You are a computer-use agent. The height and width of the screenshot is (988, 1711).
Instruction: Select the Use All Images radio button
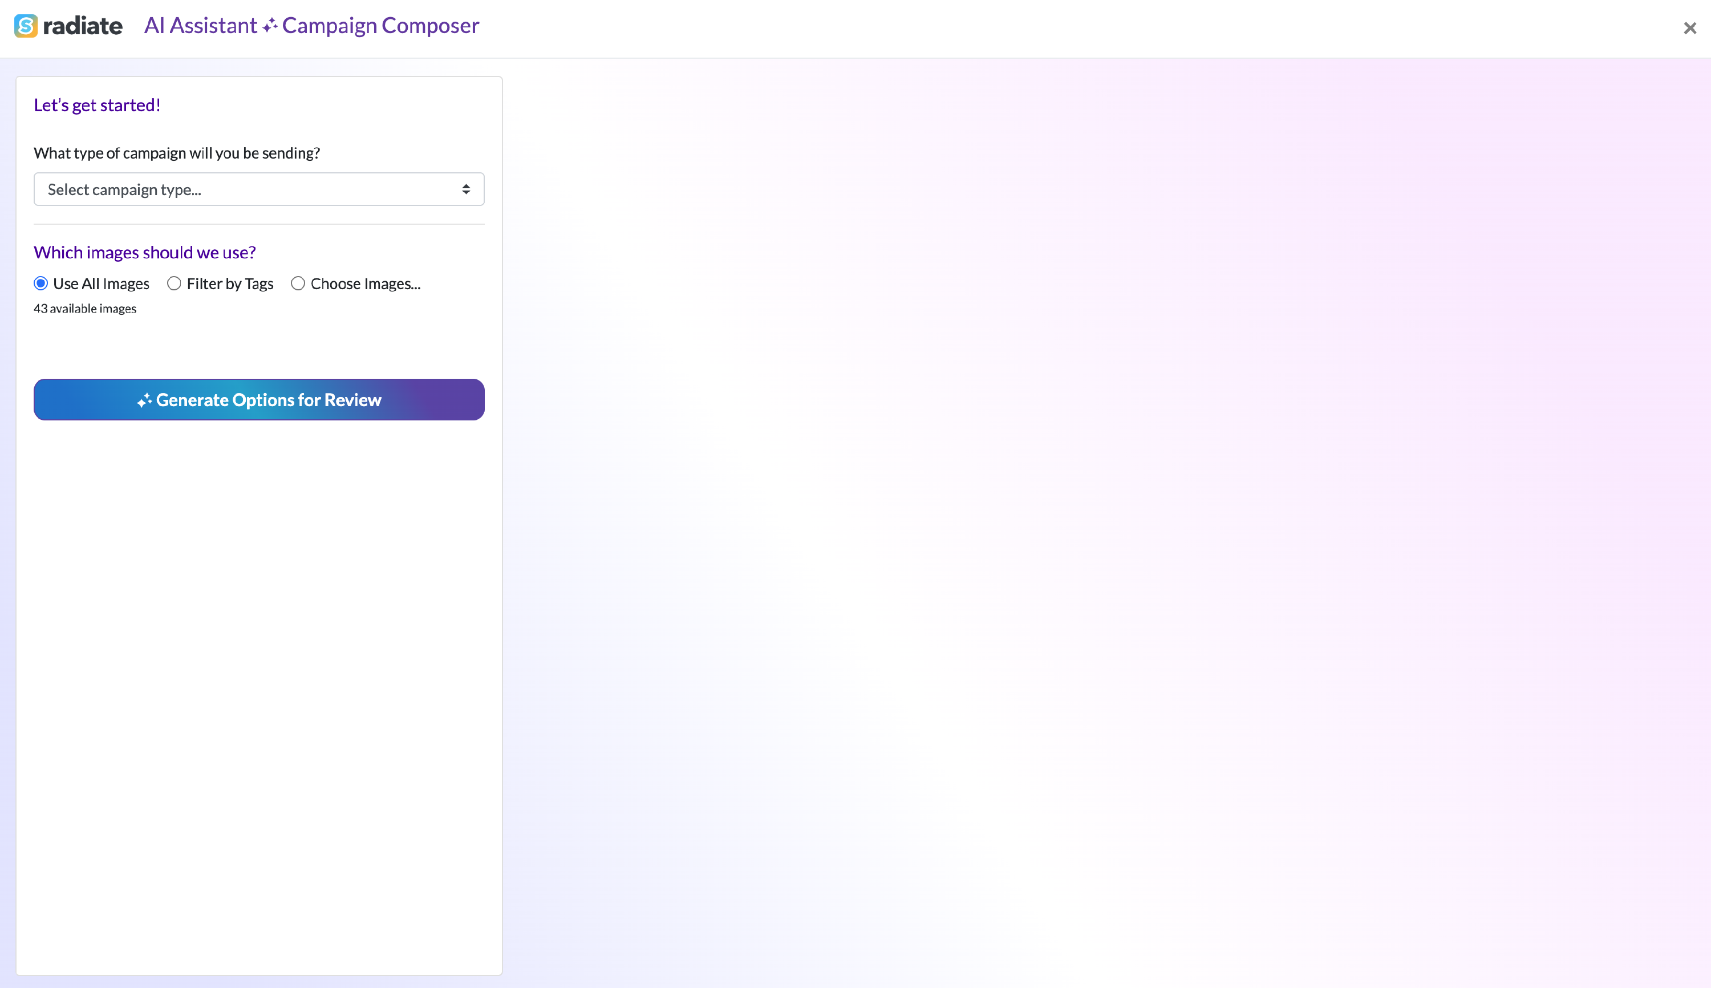pos(40,284)
